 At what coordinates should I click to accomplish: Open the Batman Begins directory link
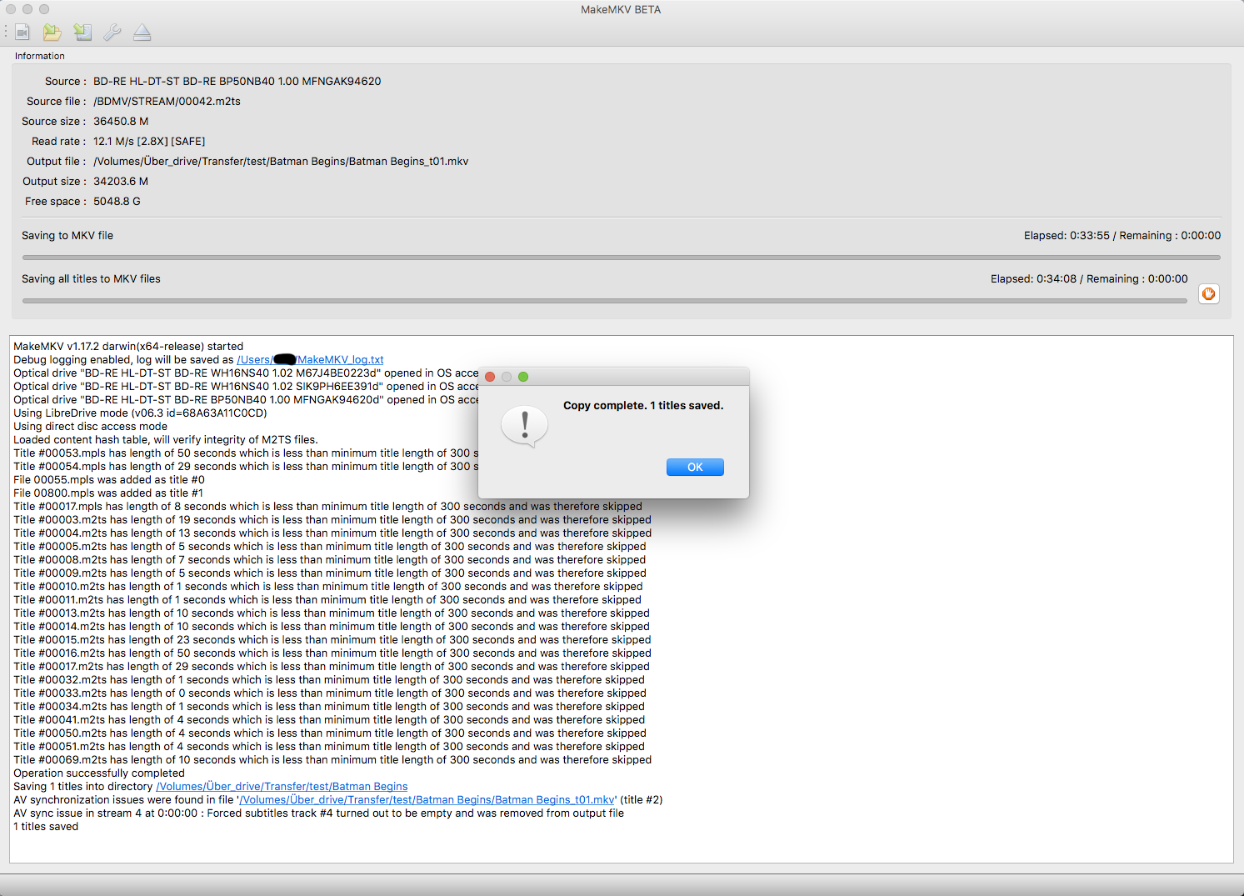(x=282, y=786)
